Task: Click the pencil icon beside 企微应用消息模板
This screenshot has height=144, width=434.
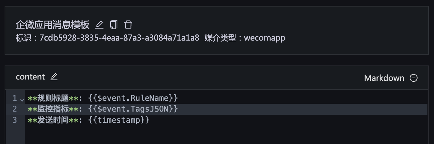Action: click(99, 25)
